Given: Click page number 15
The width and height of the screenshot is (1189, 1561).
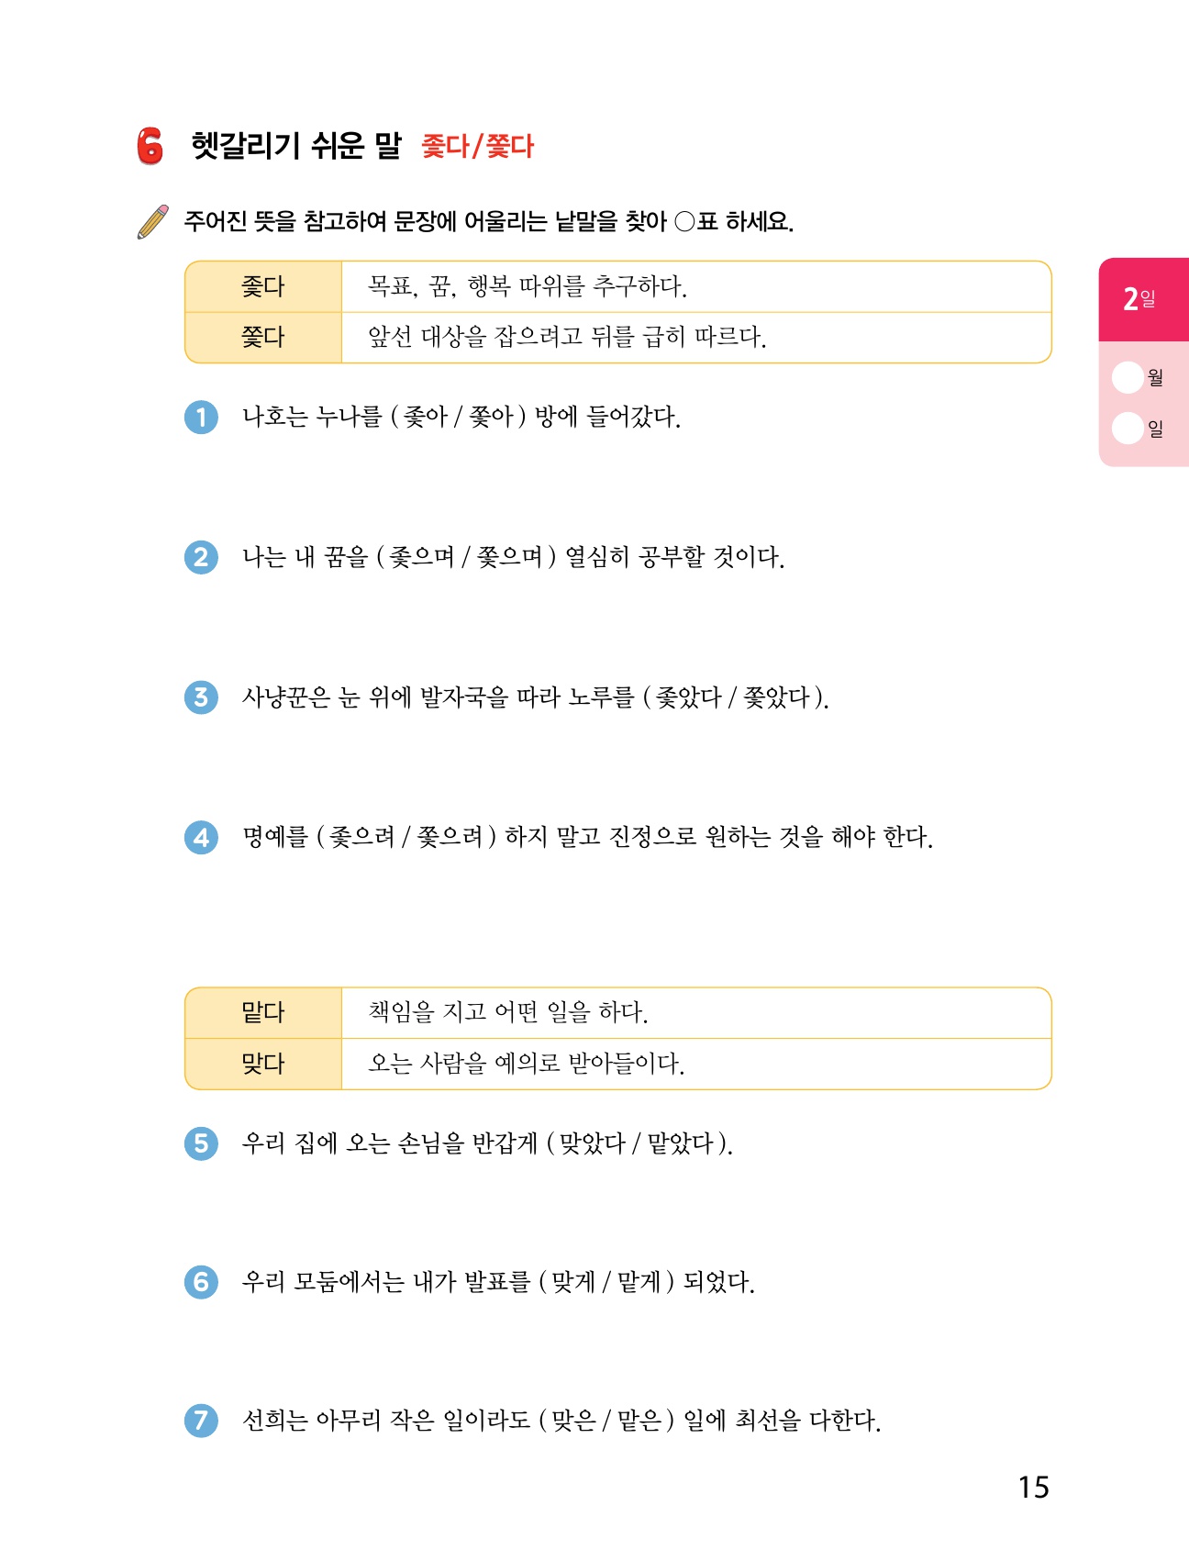Looking at the screenshot, I should click(1033, 1488).
